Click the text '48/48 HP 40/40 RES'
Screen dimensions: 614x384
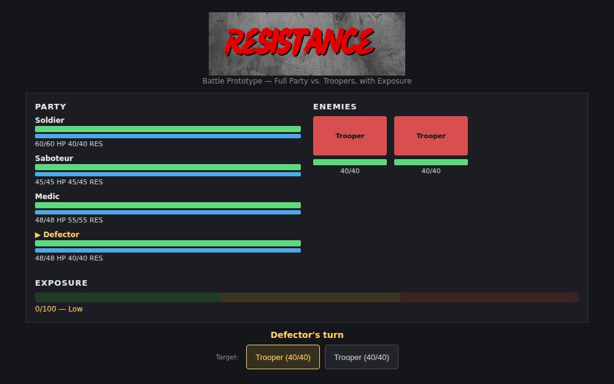point(69,258)
